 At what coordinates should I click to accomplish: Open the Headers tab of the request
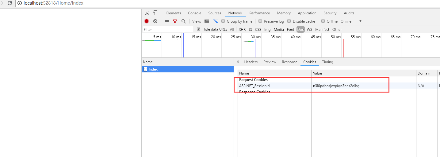(x=251, y=62)
